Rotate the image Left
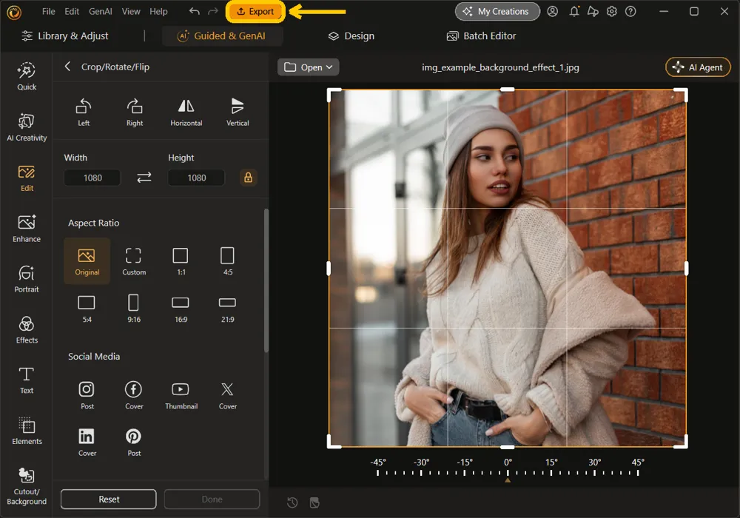Screen dimensions: 740x518 click(84, 112)
